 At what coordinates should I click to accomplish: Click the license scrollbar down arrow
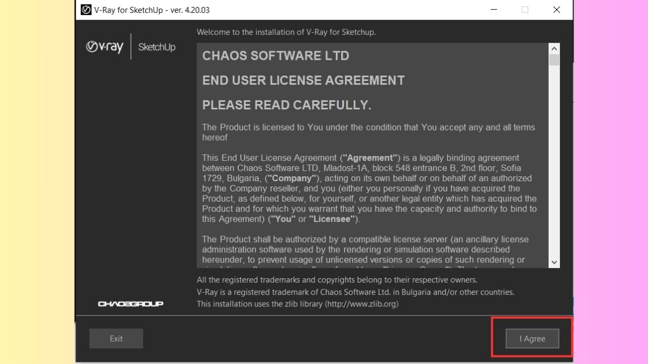tap(554, 262)
